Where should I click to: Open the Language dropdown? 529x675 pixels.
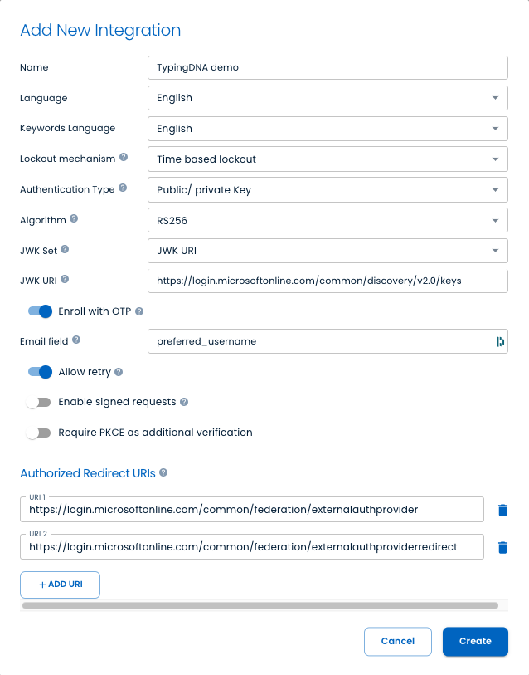(x=327, y=98)
